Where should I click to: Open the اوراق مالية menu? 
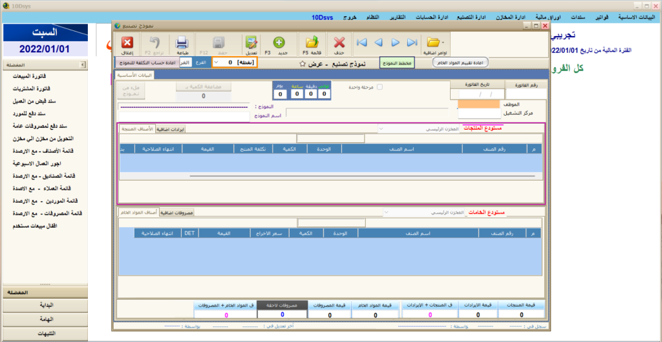click(547, 17)
